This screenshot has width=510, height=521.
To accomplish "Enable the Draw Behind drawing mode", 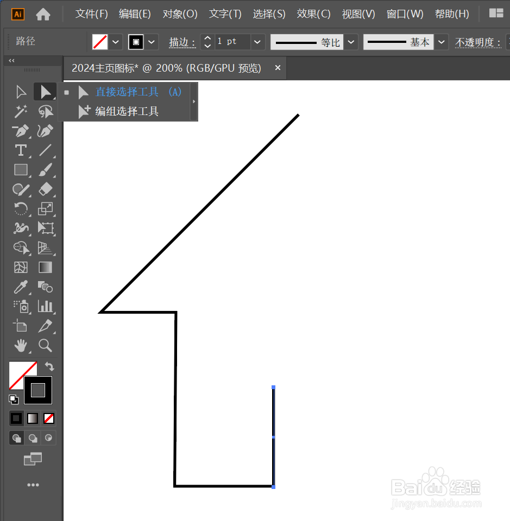I will tap(33, 438).
